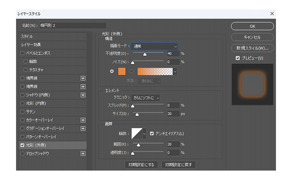
Task: Click the 名前 field containing 楕円形 2
Action: (73, 25)
